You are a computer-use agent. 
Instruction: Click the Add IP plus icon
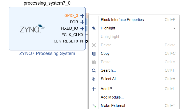(x=94, y=89)
